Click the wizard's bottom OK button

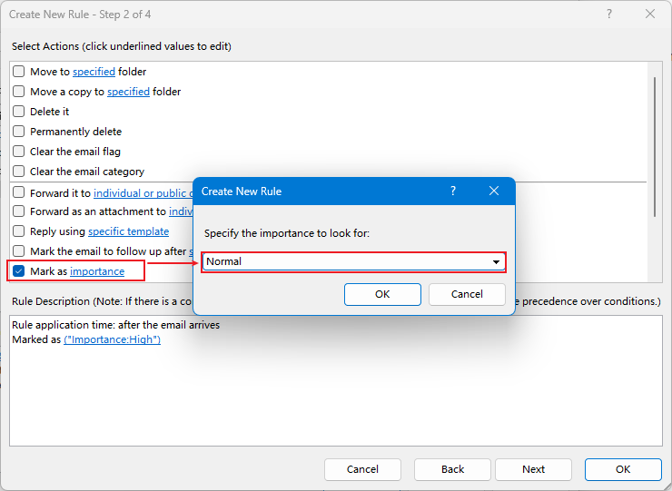tap(623, 469)
